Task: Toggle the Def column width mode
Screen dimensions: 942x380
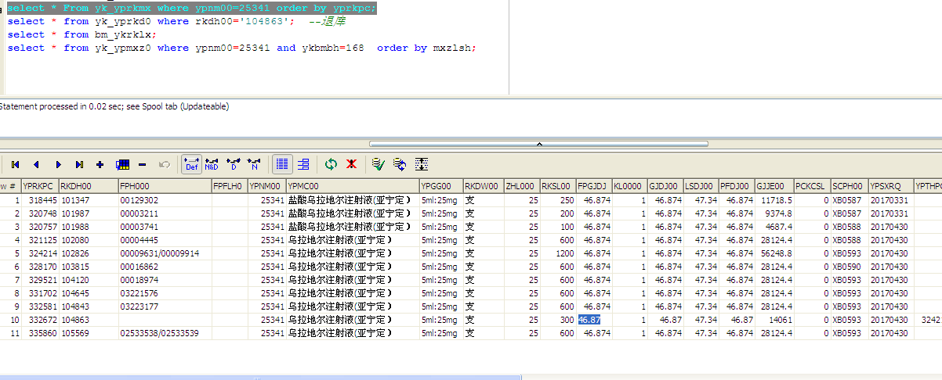Action: pyautogui.click(x=190, y=164)
